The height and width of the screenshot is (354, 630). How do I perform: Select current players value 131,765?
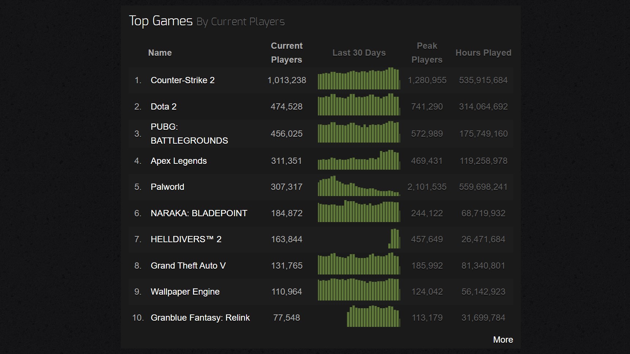point(286,266)
